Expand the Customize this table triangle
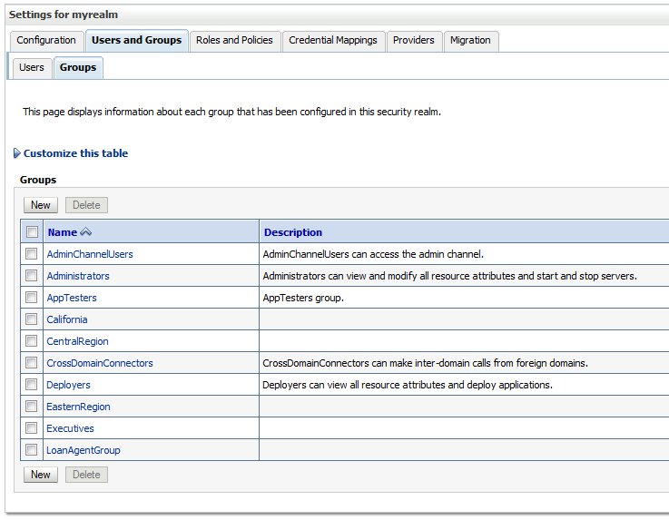This screenshot has height=520, width=669. (17, 153)
